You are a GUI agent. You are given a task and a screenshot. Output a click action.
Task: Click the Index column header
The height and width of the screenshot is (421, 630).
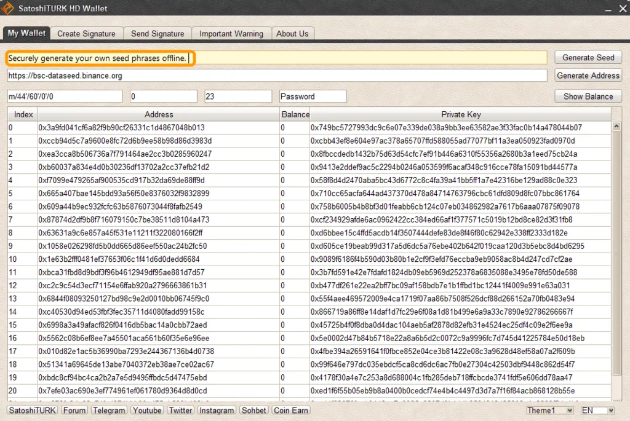click(x=23, y=114)
